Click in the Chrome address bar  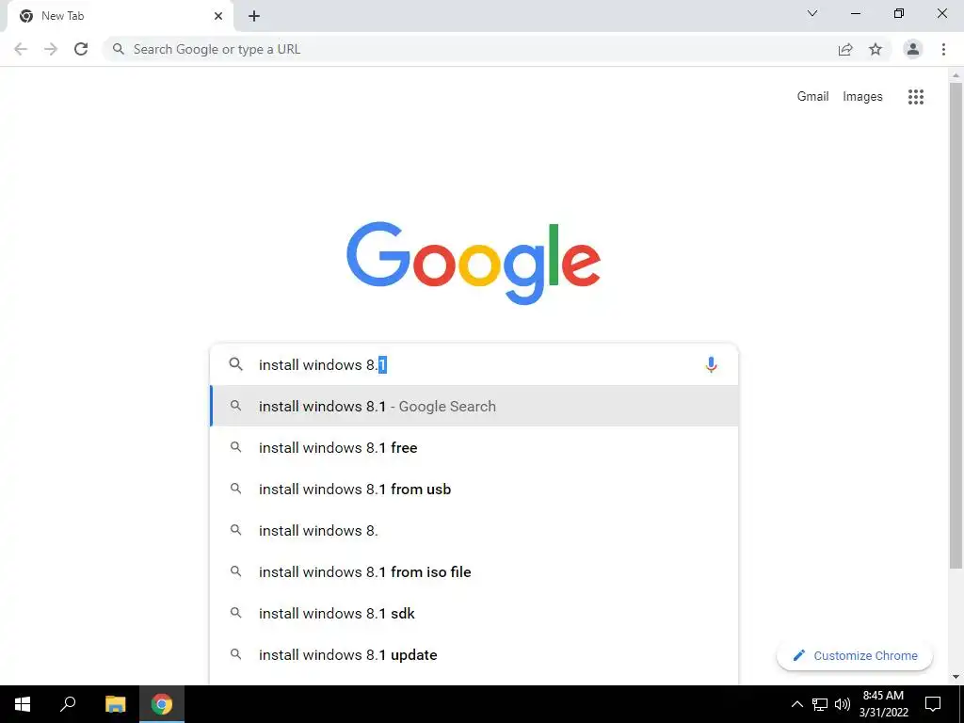point(467,49)
